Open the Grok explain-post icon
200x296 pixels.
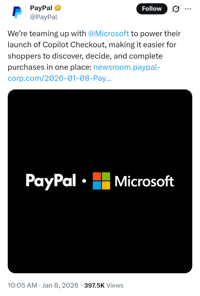[176, 9]
